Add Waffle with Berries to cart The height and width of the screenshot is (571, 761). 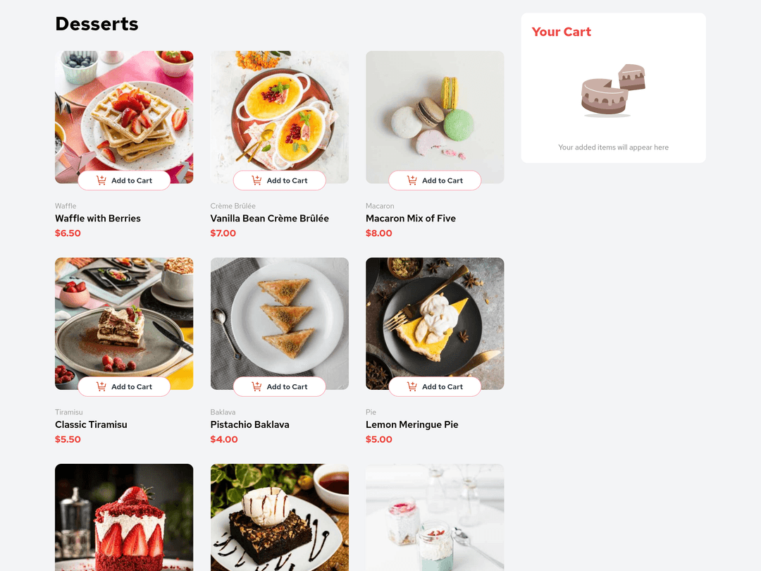click(124, 180)
